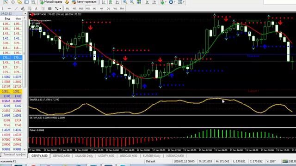Viewport: 296px width, 166px height.
Task: Click the 1.6494 bid value
Action: pos(6,116)
